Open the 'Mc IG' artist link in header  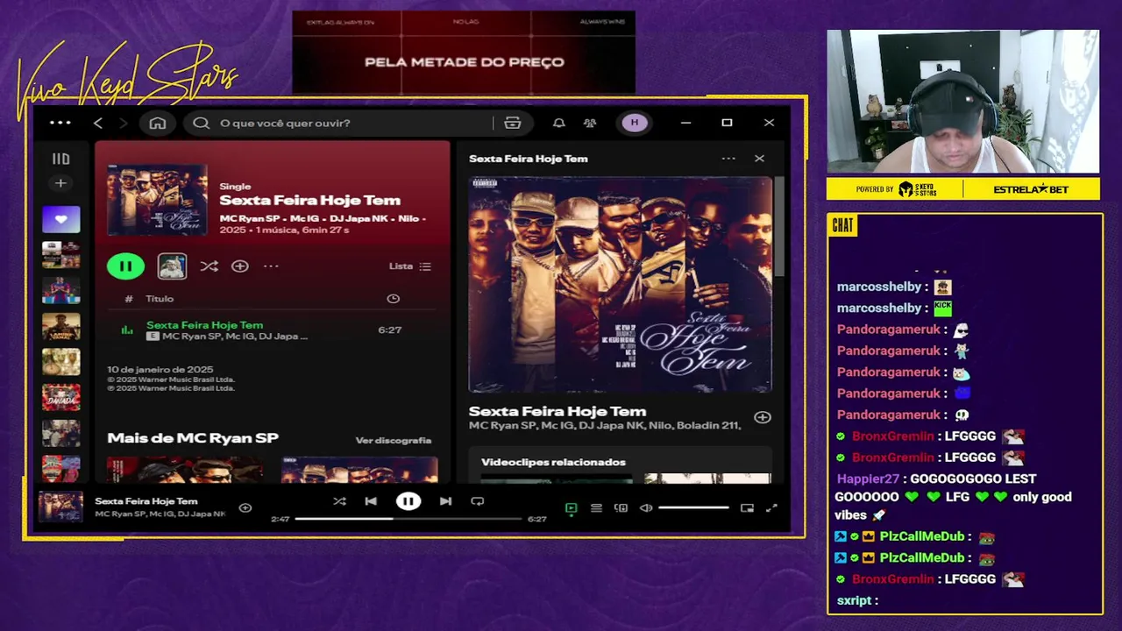[304, 218]
